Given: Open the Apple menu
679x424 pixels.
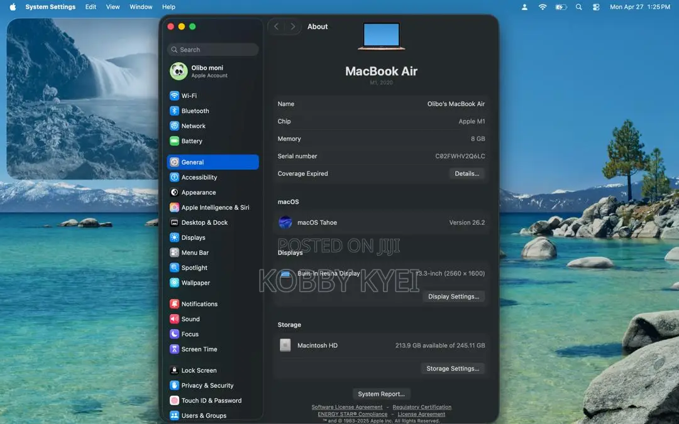Looking at the screenshot, I should [x=13, y=7].
